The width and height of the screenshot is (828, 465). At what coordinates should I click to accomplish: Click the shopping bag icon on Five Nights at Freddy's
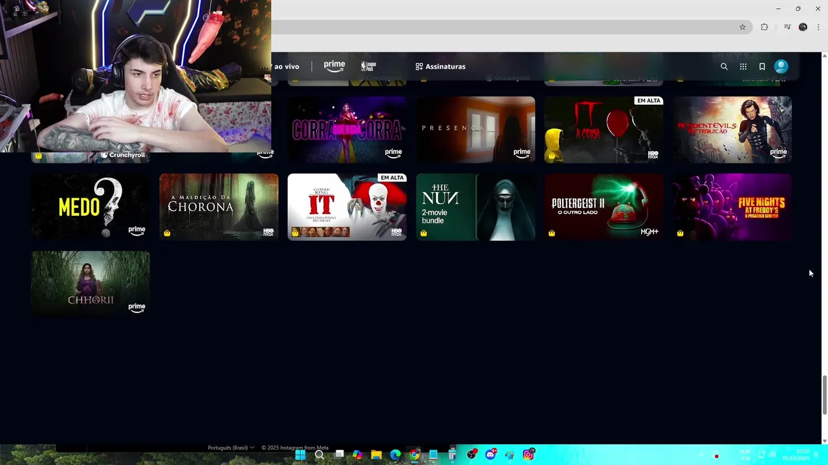click(x=680, y=233)
